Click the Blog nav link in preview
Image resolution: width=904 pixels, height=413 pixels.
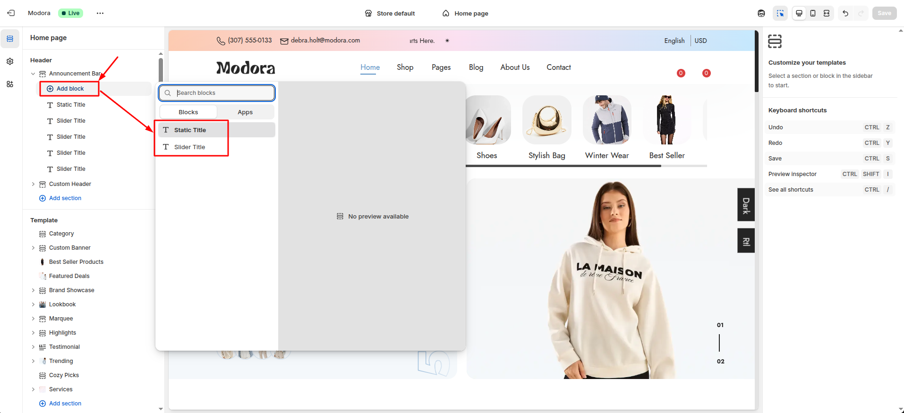476,67
